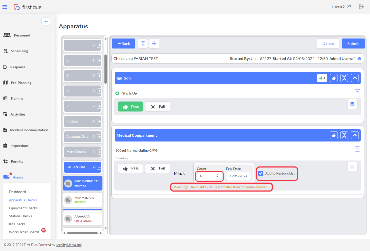Collapse the FABIAN KBA group

coord(99,167)
